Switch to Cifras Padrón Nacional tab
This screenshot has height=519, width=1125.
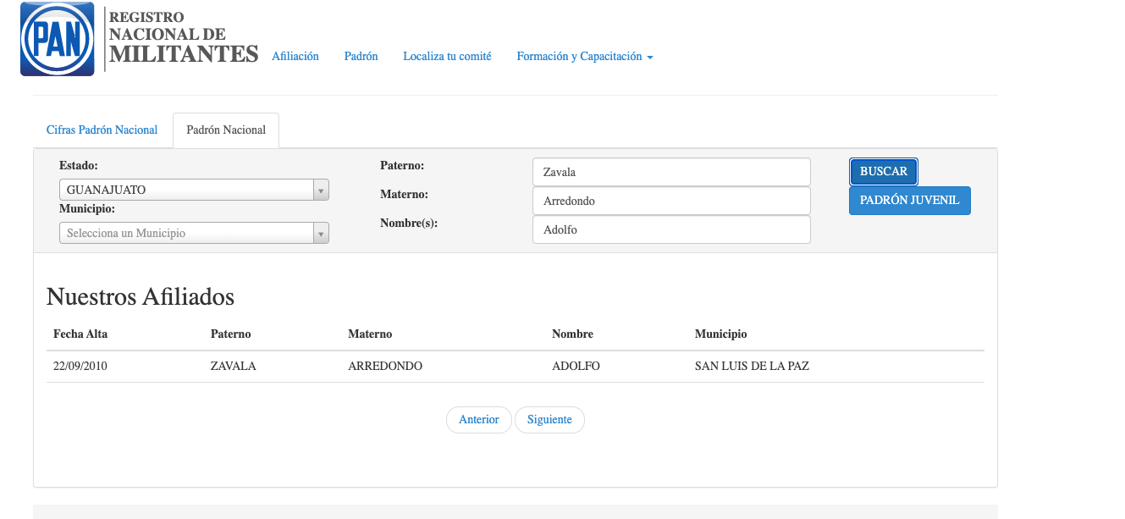tap(102, 130)
